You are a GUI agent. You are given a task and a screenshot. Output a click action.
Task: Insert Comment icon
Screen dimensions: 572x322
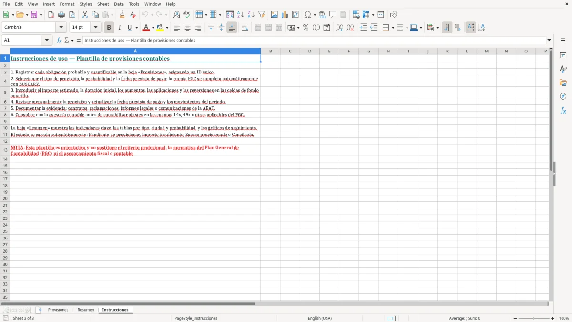click(333, 15)
